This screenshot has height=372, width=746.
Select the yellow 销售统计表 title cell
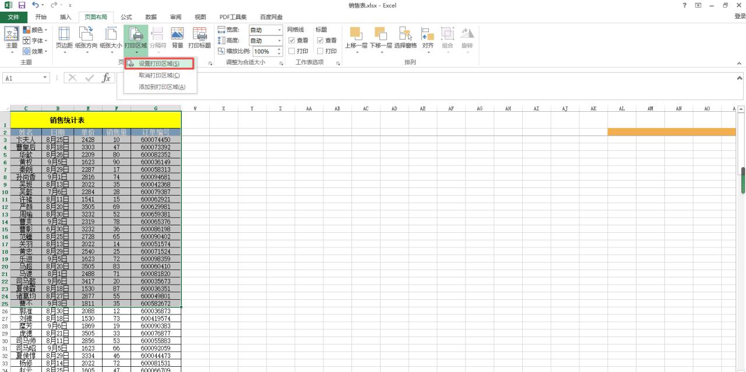coord(96,121)
